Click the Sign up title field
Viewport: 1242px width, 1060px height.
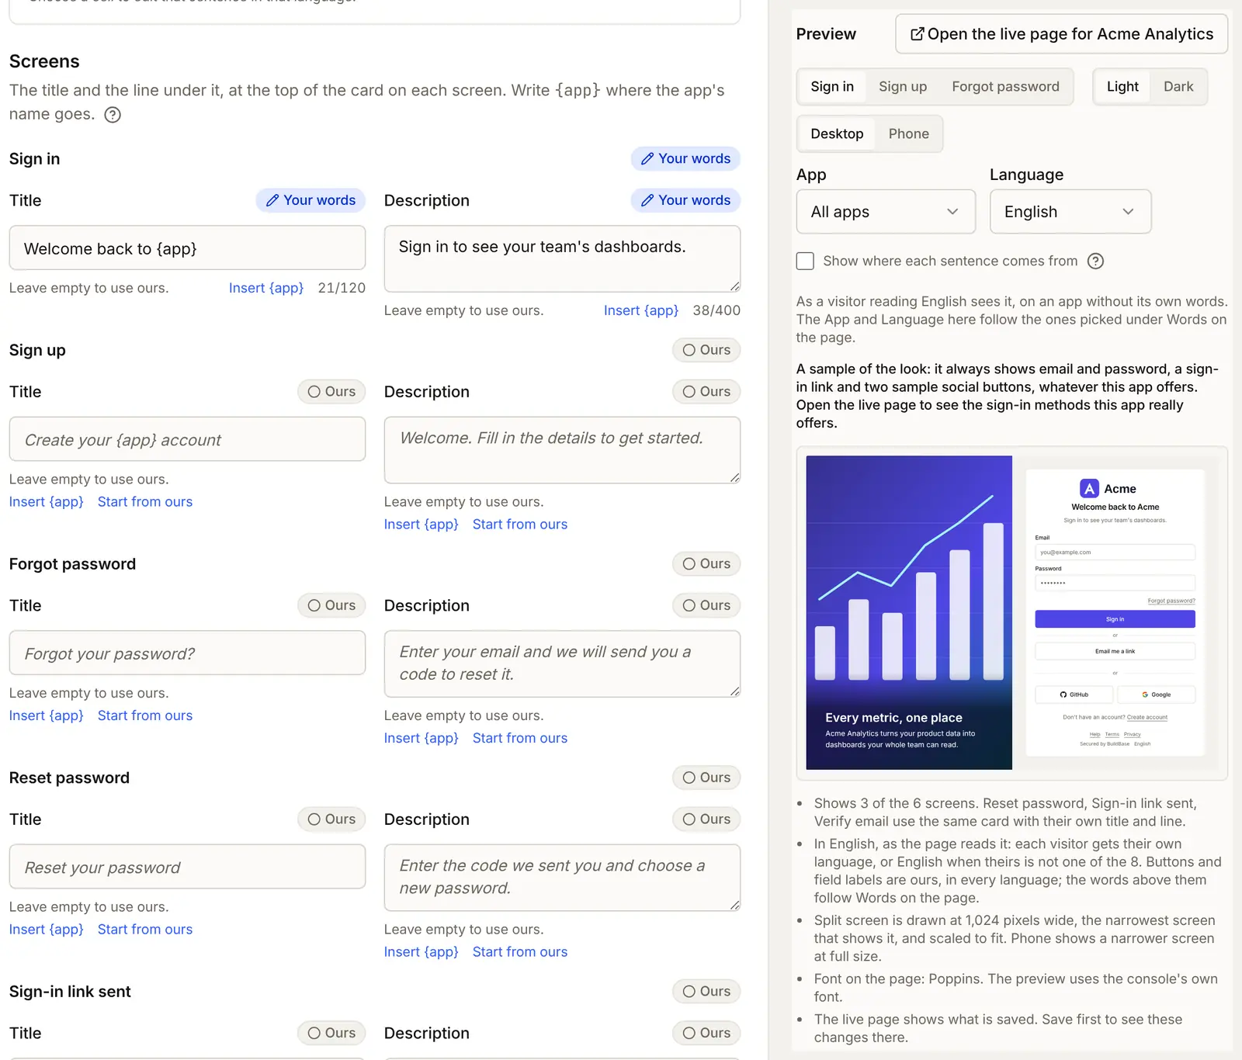[x=187, y=439]
